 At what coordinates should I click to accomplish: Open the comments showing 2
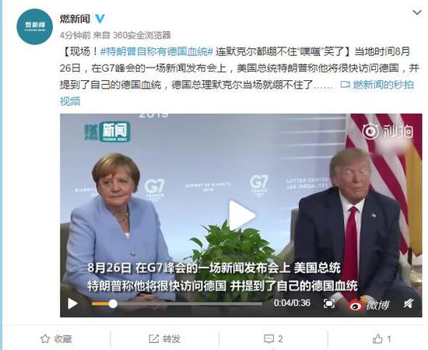[x=273, y=339]
